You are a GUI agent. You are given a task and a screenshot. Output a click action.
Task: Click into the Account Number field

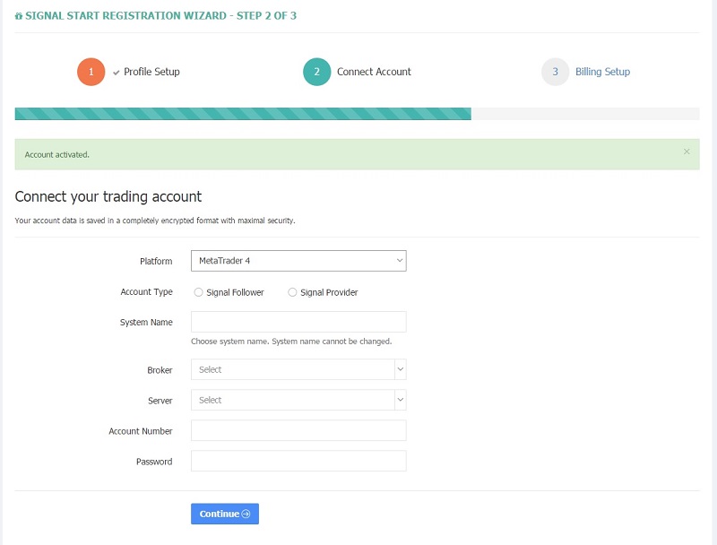tap(298, 430)
